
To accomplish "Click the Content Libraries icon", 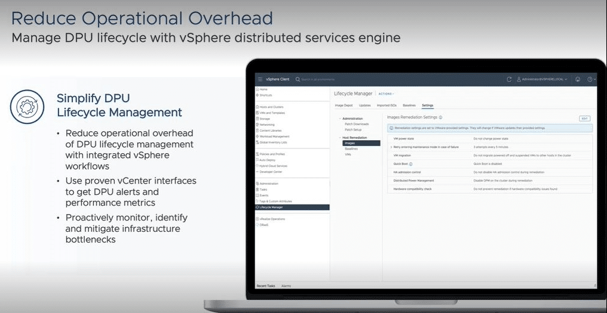I will 257,131.
